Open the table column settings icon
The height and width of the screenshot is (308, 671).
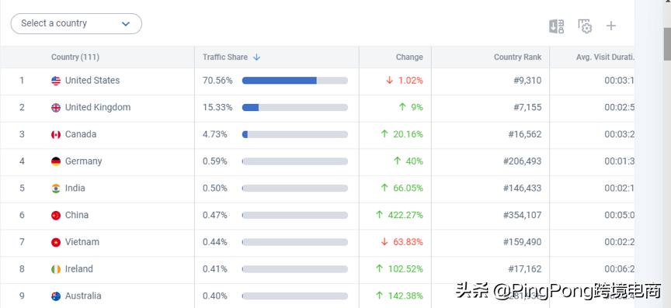(585, 26)
